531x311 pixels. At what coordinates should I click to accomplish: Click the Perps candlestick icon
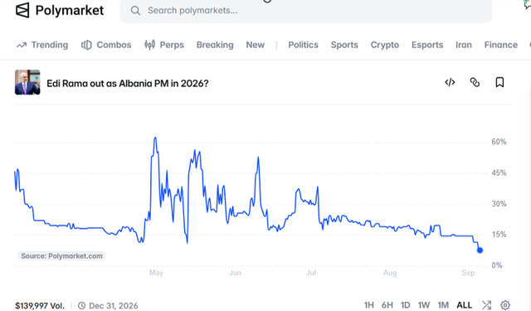149,45
